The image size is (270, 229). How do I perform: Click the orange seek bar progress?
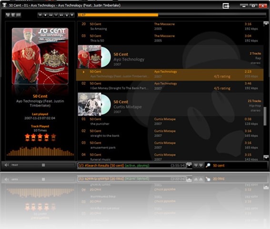click(118, 15)
